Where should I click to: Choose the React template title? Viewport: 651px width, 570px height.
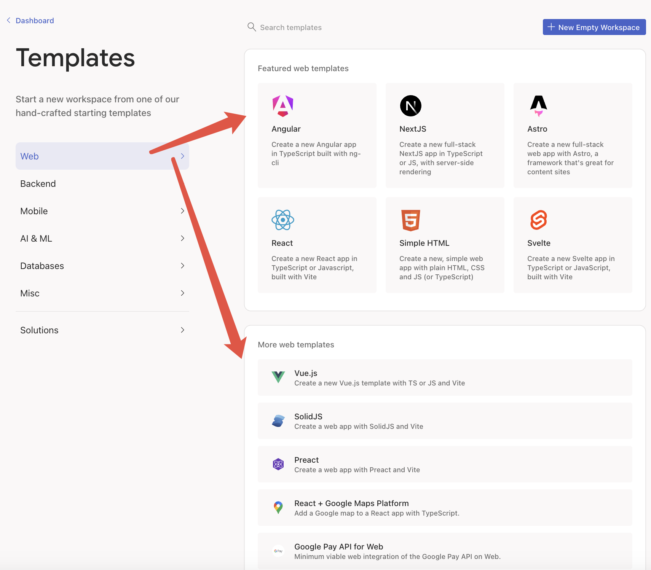282,243
